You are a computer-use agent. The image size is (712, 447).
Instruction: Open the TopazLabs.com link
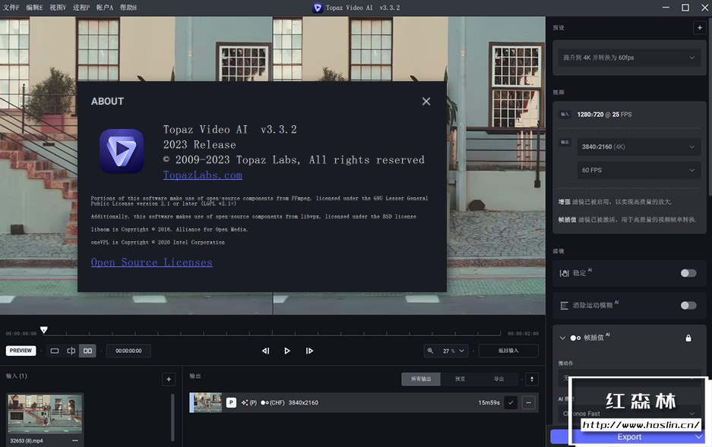(203, 175)
